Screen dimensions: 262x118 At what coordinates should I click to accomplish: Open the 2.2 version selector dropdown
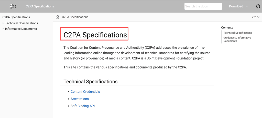(256, 17)
